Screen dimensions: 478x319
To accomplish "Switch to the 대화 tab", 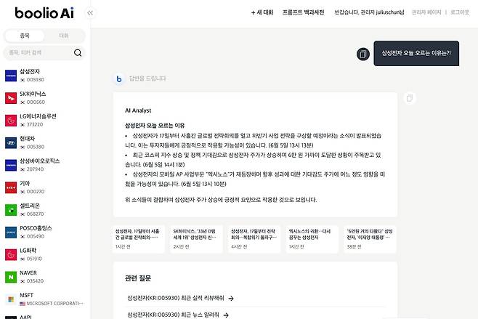I will pyautogui.click(x=63, y=36).
